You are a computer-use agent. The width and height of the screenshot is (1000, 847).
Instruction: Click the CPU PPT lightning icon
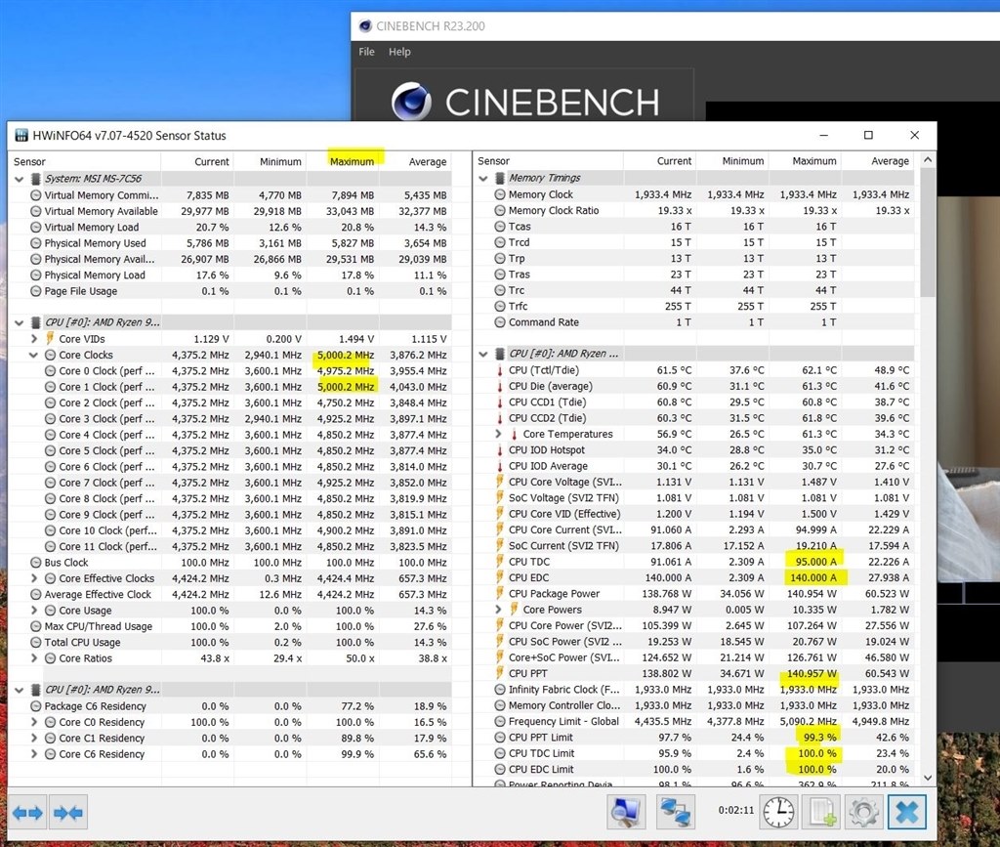click(500, 673)
